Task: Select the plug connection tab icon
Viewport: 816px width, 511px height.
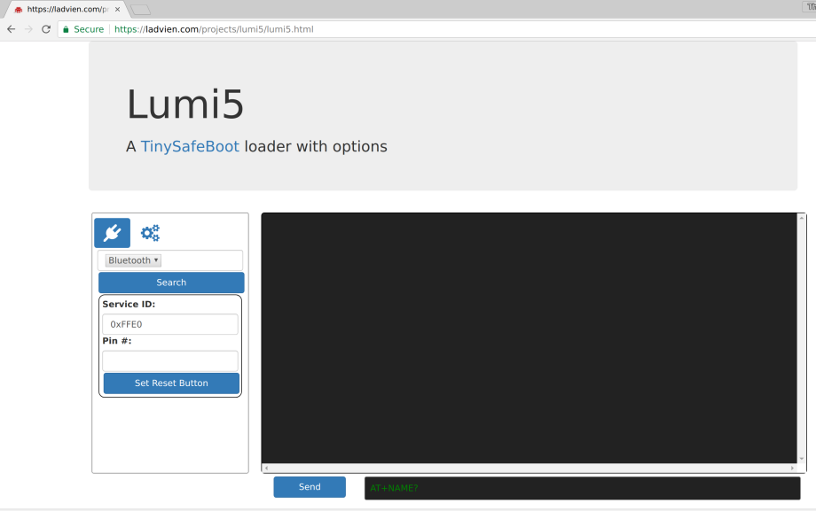Action: coord(112,233)
